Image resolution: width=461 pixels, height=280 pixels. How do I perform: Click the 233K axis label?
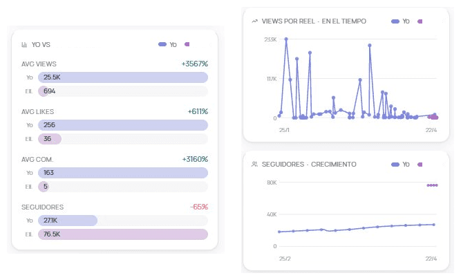270,39
